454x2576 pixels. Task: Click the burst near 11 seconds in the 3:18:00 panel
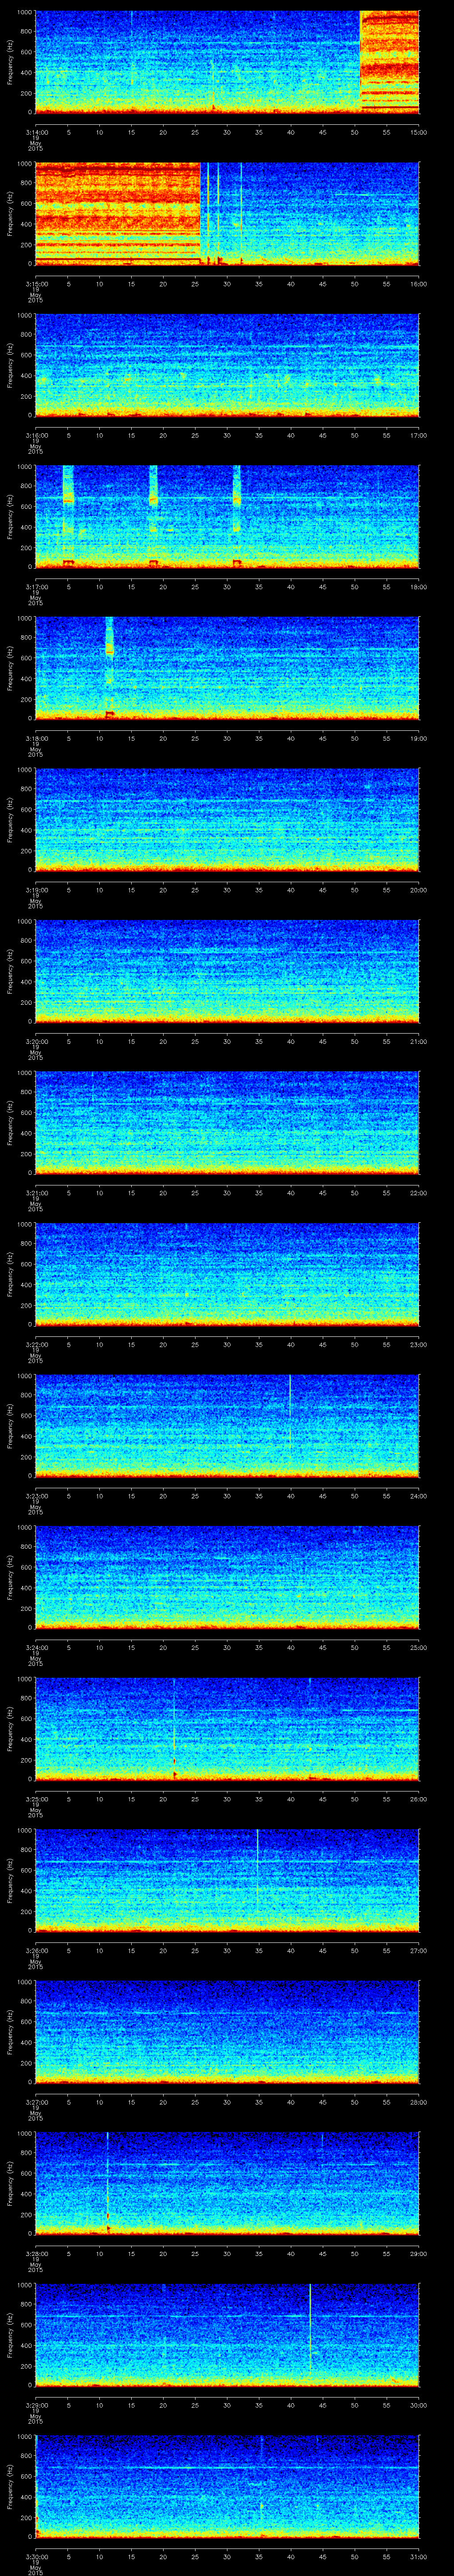(x=110, y=668)
